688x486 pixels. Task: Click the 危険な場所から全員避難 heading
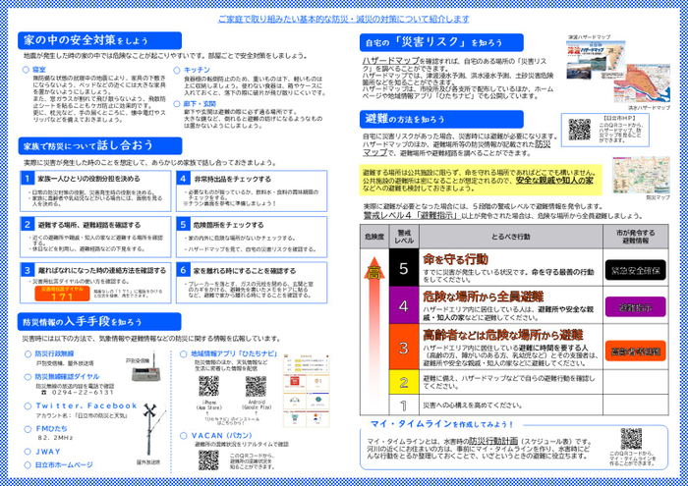(x=484, y=297)
